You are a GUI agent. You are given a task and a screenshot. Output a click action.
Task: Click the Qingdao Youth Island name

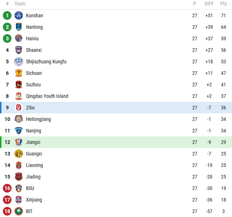click(x=47, y=96)
